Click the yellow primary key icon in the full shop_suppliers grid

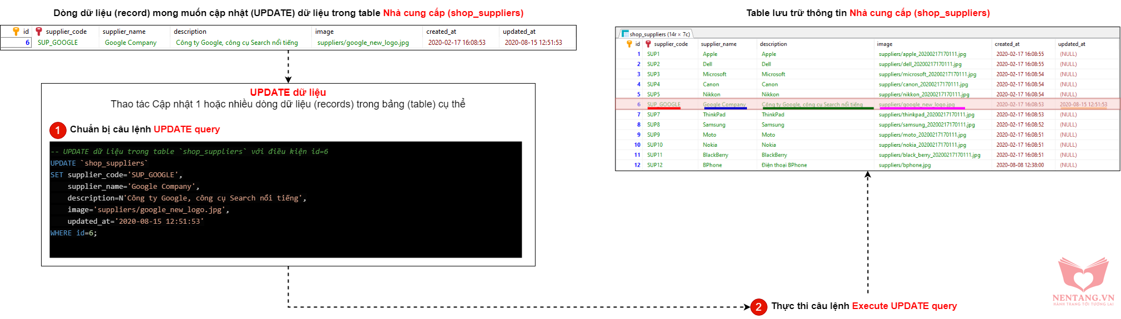[x=629, y=44]
